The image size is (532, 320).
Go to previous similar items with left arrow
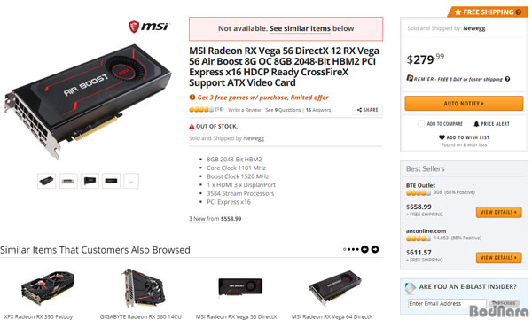coord(364,249)
